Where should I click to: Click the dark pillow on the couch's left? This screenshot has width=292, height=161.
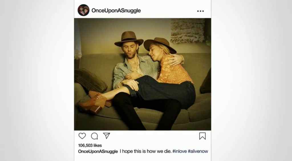[x=90, y=80]
